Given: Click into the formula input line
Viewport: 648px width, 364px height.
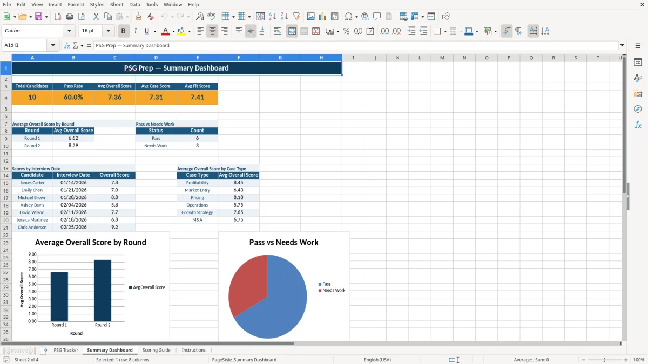Looking at the screenshot, I should click(355, 45).
